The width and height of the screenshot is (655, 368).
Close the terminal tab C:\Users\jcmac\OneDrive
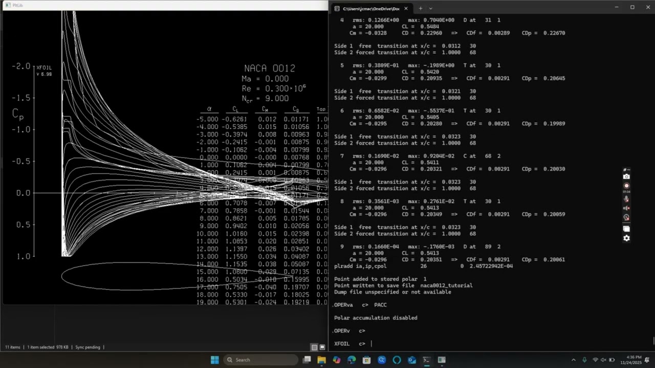pos(406,8)
